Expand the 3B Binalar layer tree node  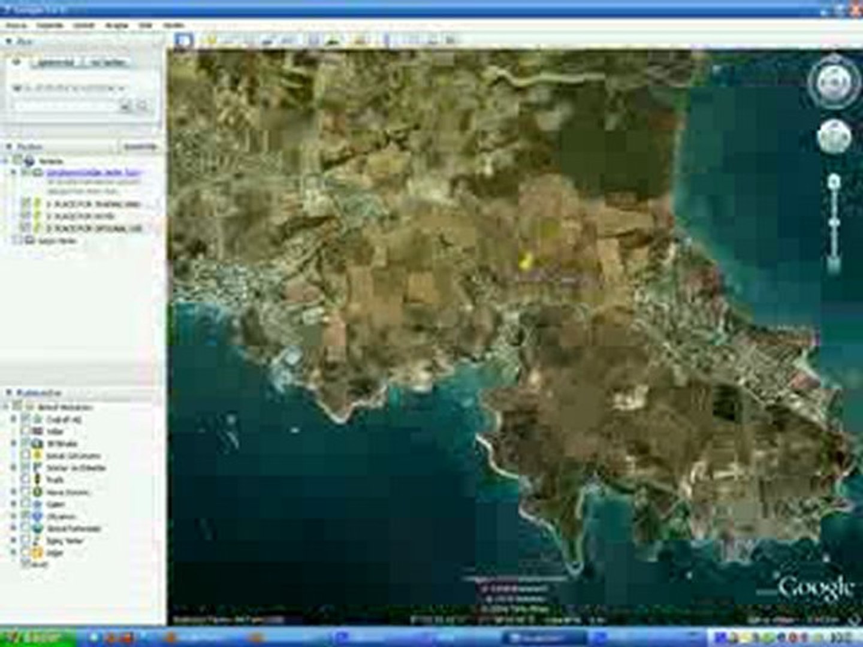pos(14,443)
